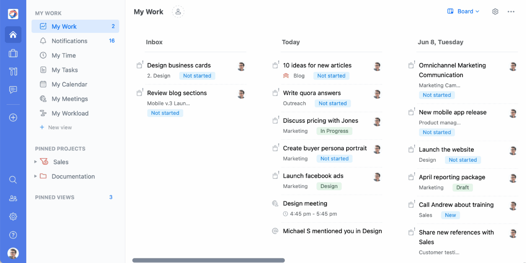Click the New view link
Screen dimensions: 526x263
[60, 127]
